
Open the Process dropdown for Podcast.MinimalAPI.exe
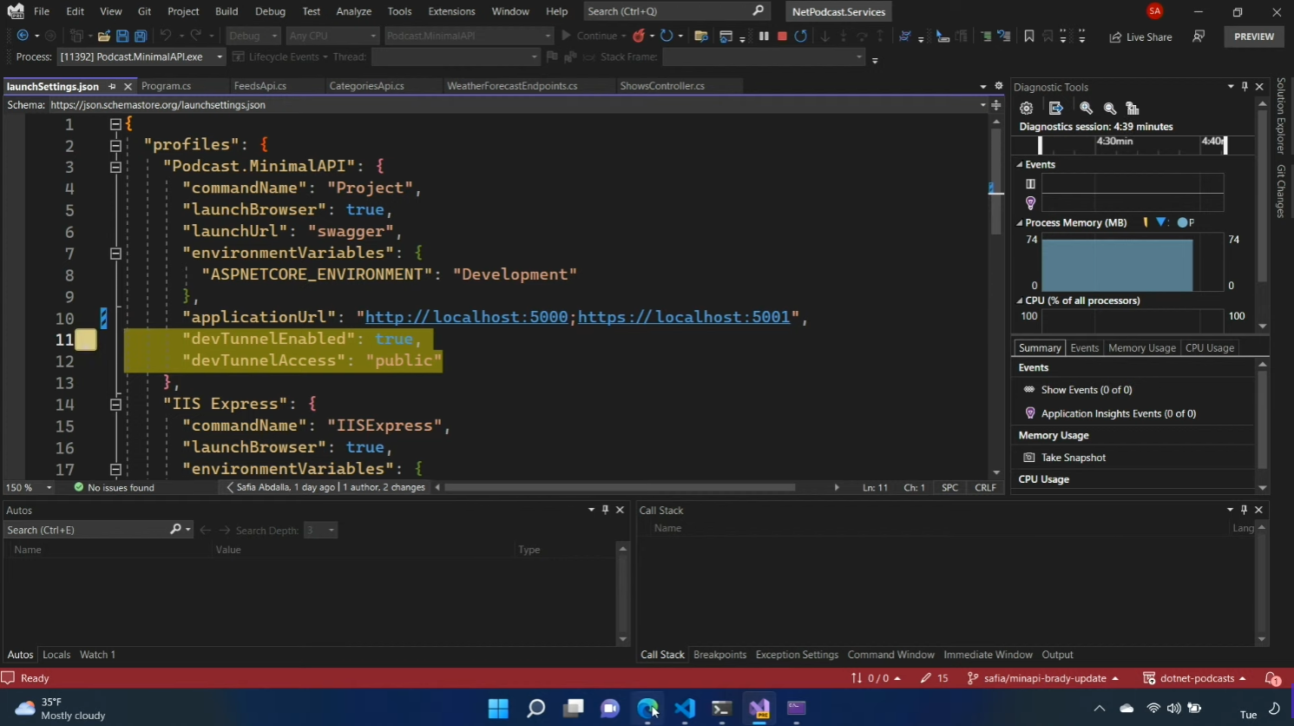point(220,57)
